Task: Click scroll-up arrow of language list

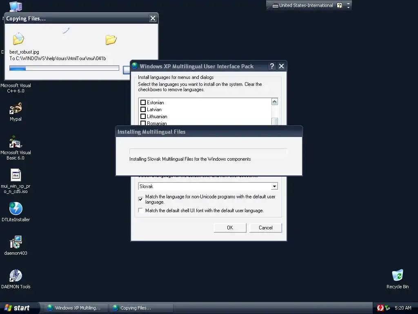Action: click(275, 102)
